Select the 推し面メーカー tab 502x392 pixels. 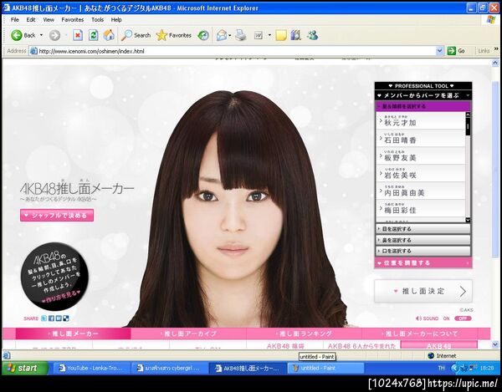[73, 333]
